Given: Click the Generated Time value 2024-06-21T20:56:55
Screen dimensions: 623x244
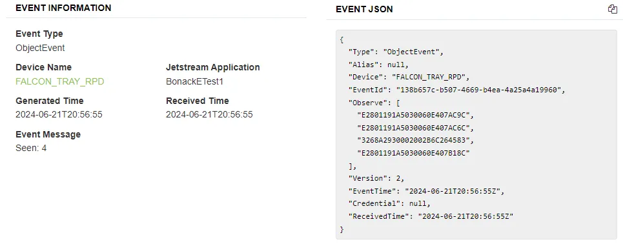Looking at the screenshot, I should (x=59, y=115).
